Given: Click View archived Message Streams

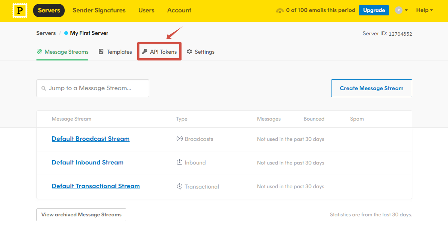Looking at the screenshot, I should point(82,215).
